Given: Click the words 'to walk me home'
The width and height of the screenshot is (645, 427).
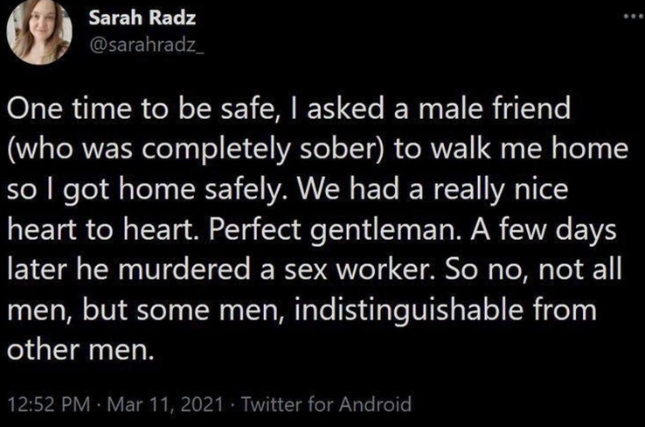Looking at the screenshot, I should click(511, 149).
